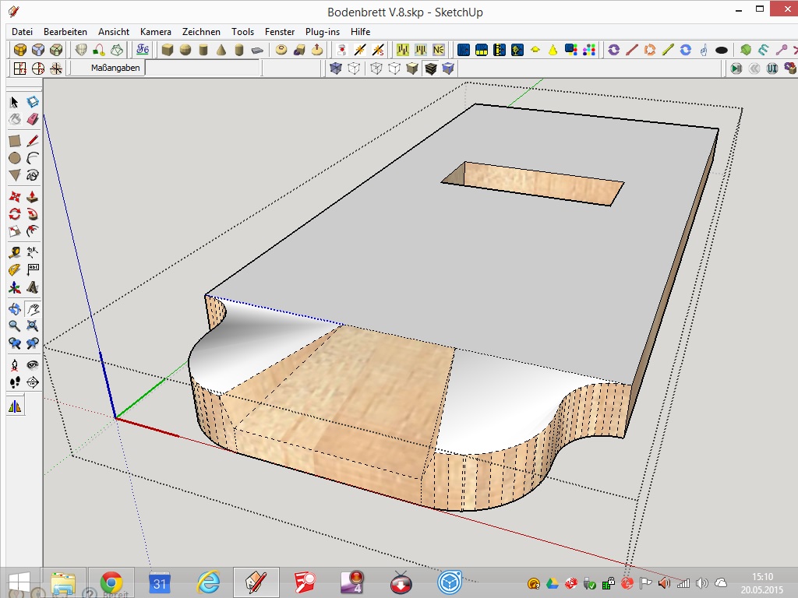Activate the Walk footprints tool
This screenshot has width=798, height=598.
(14, 382)
